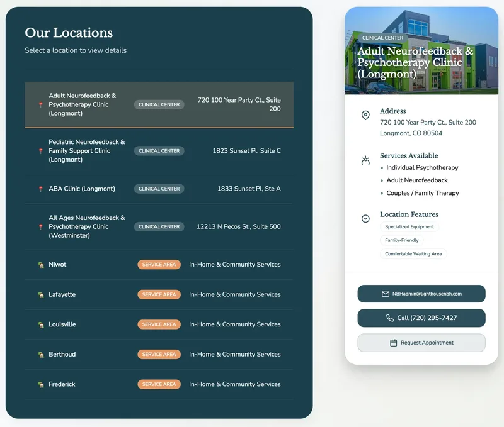Select the Berthoud service area name
Screen dimensions: 504x427
[62, 354]
